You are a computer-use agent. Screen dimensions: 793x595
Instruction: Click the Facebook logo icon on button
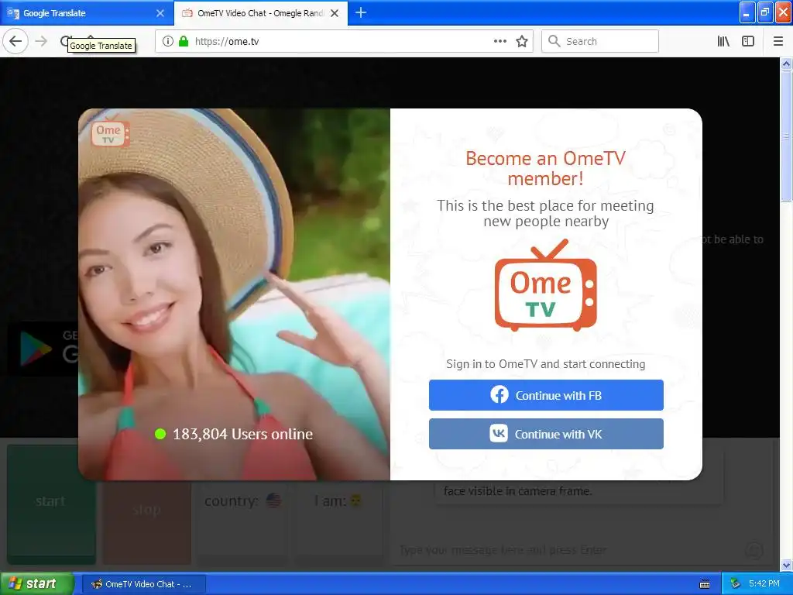(x=499, y=394)
